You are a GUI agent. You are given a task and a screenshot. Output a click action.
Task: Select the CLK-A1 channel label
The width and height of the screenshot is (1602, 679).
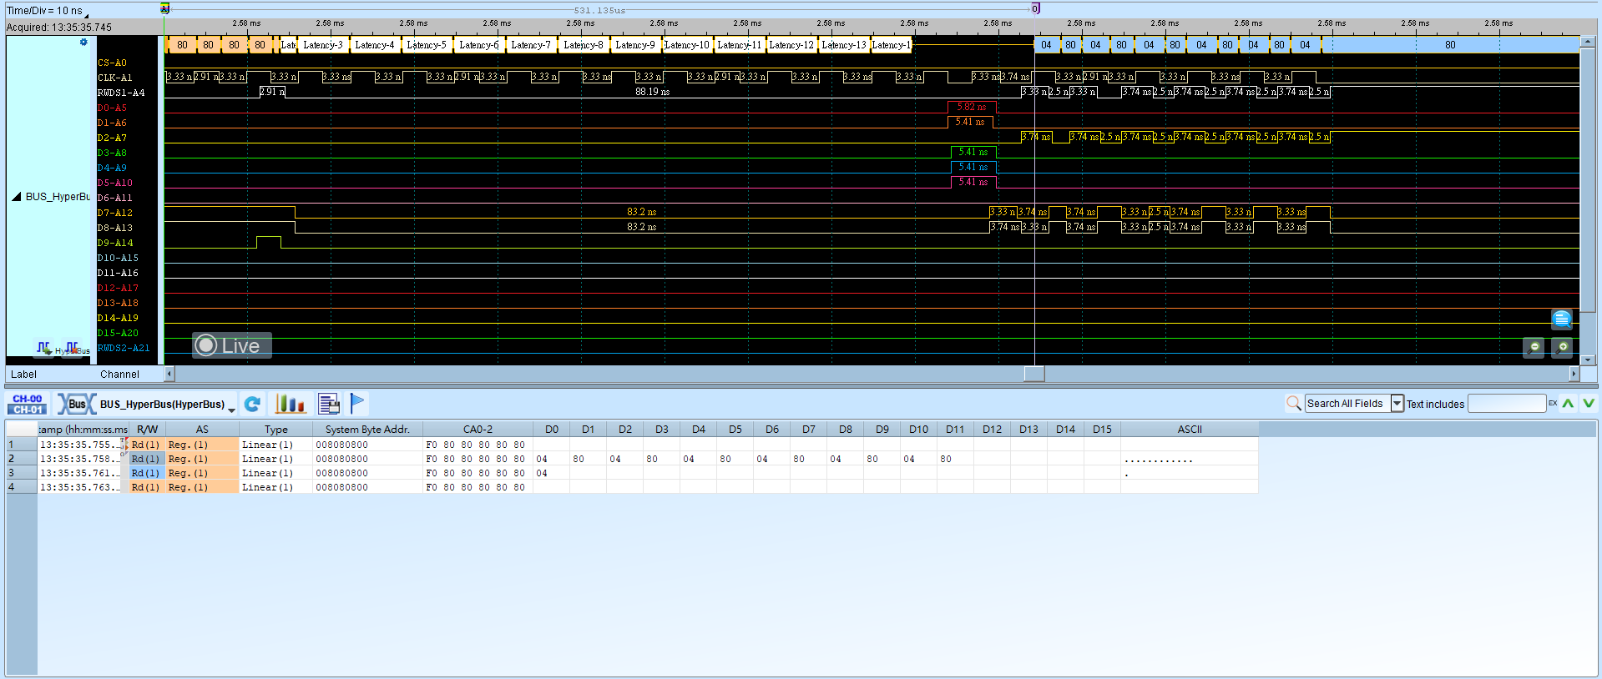click(115, 78)
